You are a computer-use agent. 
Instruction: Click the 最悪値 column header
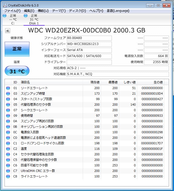110,82
